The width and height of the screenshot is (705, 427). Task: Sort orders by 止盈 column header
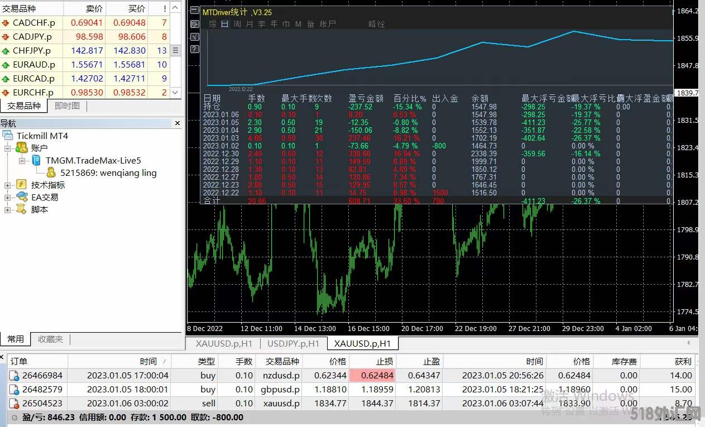coord(419,361)
